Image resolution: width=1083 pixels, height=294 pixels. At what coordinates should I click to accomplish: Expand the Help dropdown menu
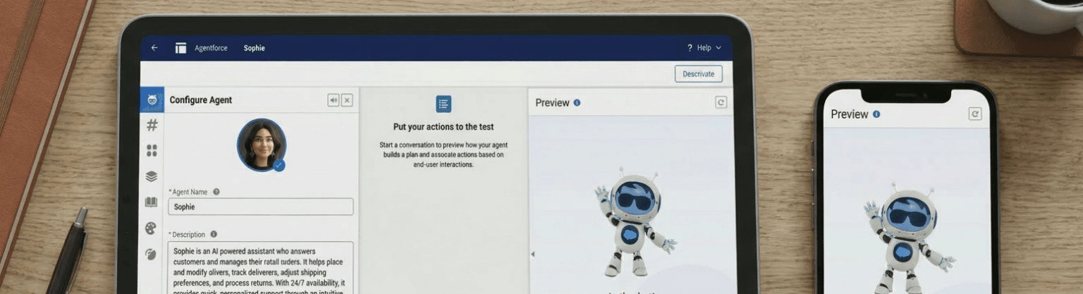tap(704, 48)
